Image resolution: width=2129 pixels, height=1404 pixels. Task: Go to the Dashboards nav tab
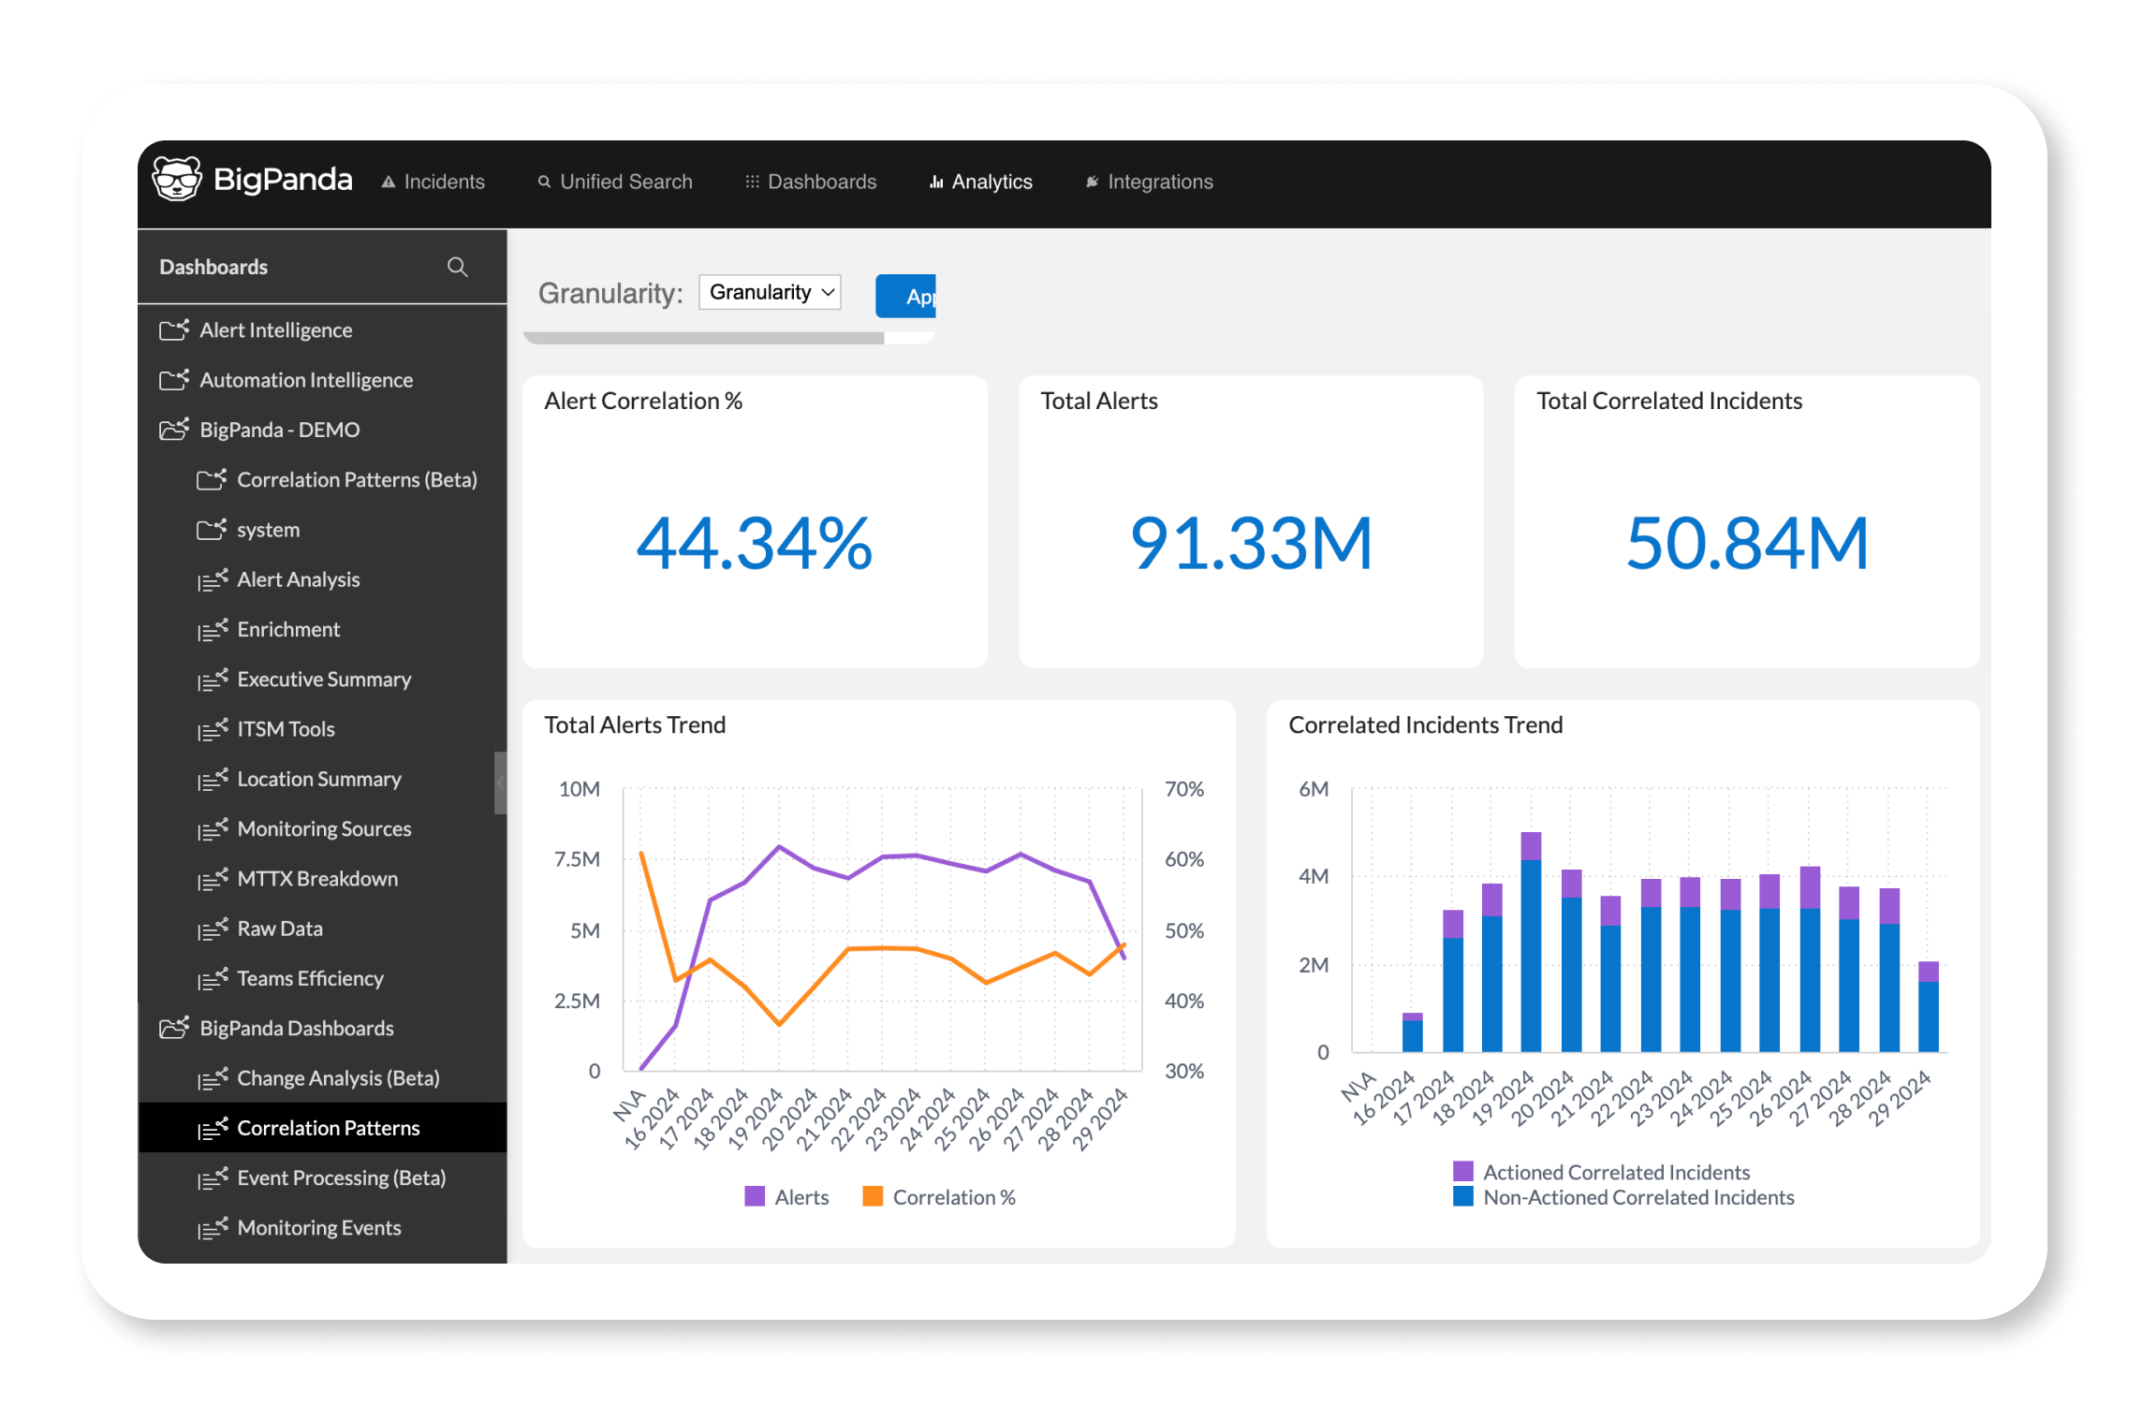811,182
